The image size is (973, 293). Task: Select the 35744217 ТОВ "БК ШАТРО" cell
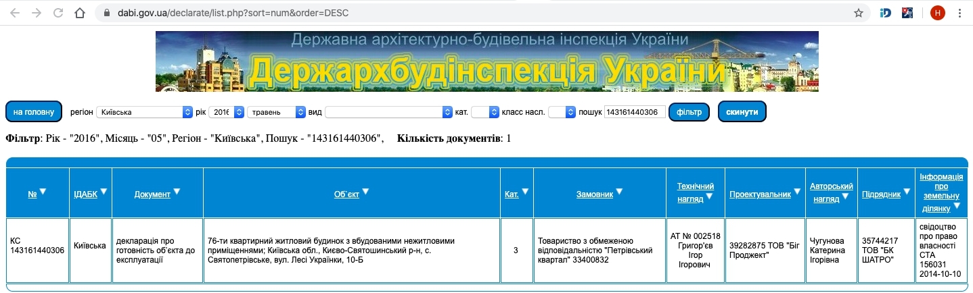point(886,250)
